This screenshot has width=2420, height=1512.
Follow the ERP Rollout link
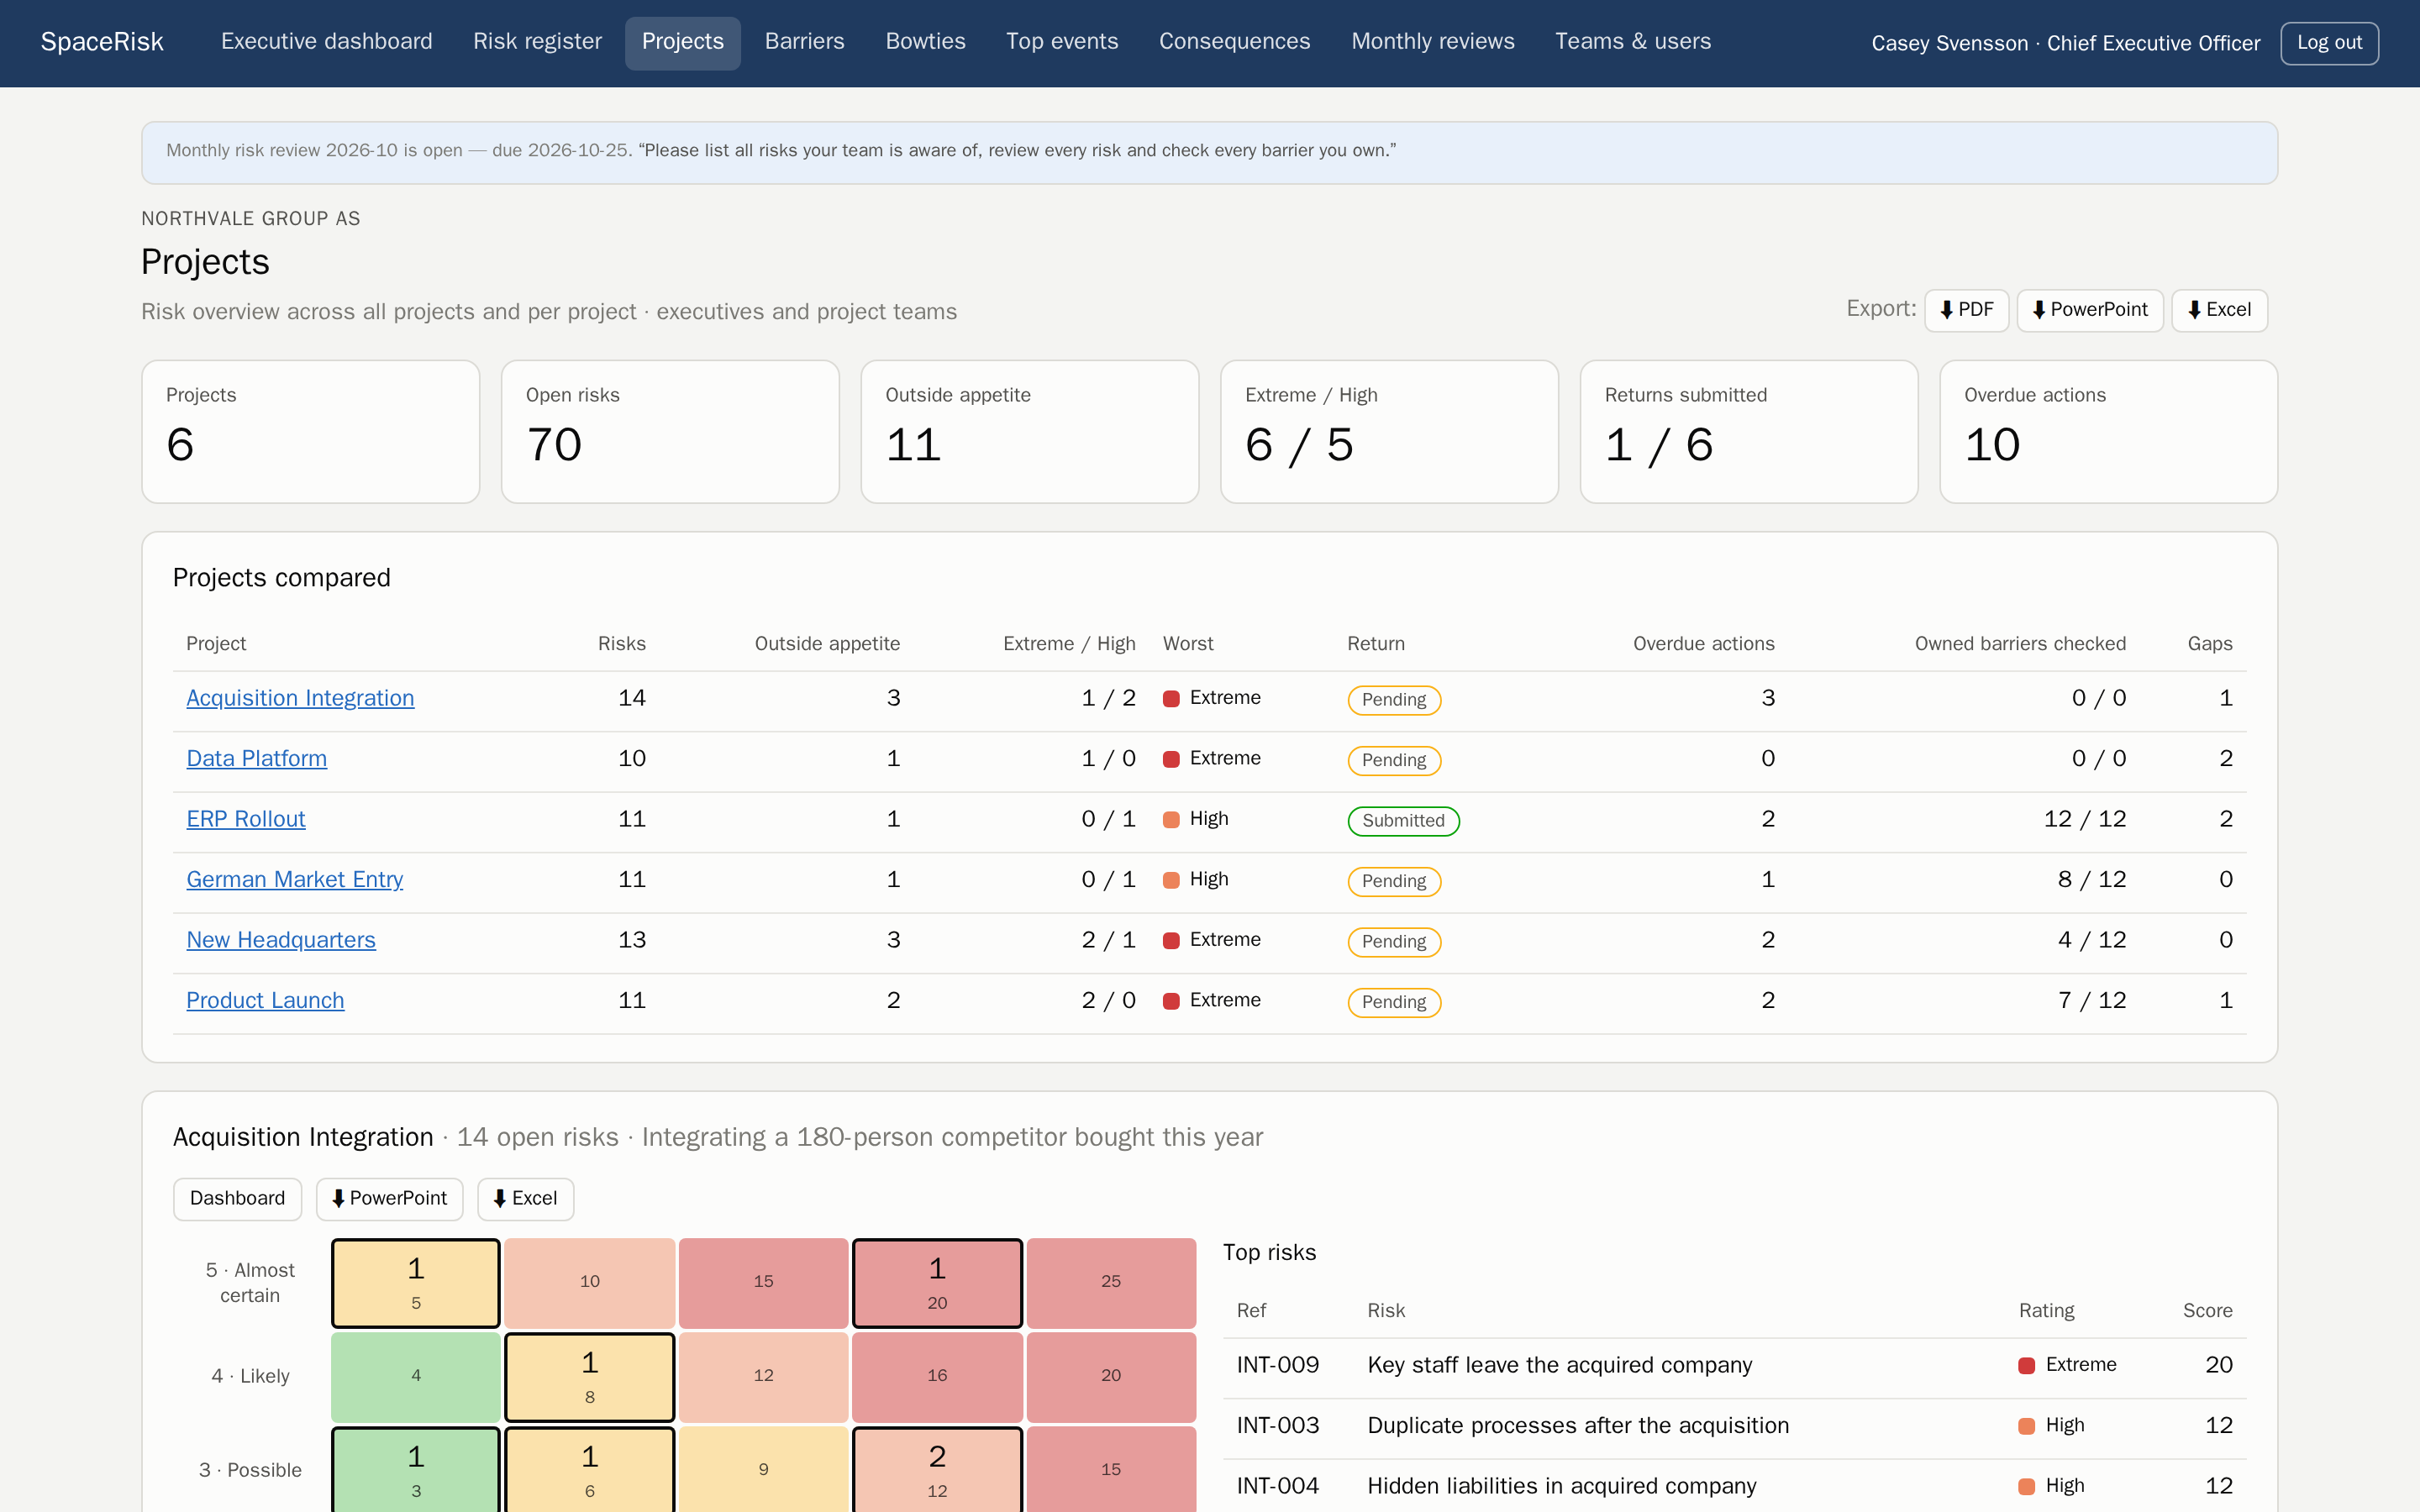pyautogui.click(x=246, y=819)
